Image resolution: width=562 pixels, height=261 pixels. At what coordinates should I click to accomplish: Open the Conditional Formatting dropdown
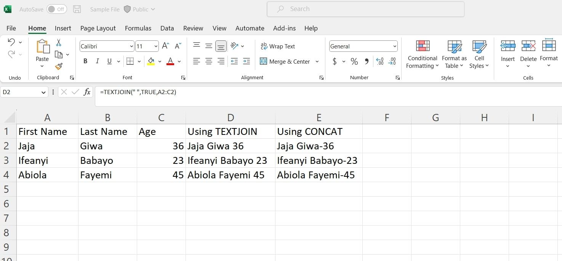pos(422,54)
